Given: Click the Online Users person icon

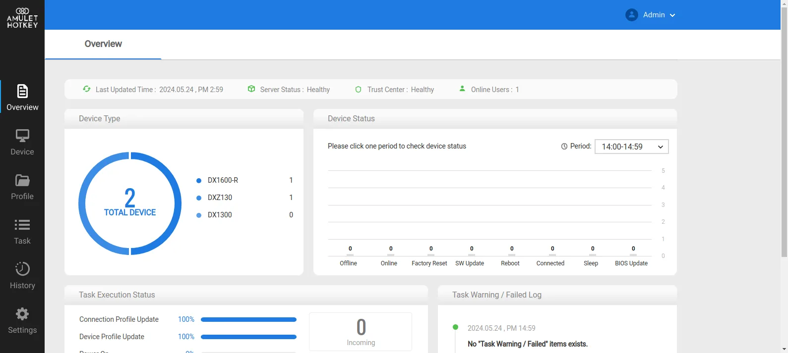Looking at the screenshot, I should pyautogui.click(x=462, y=89).
